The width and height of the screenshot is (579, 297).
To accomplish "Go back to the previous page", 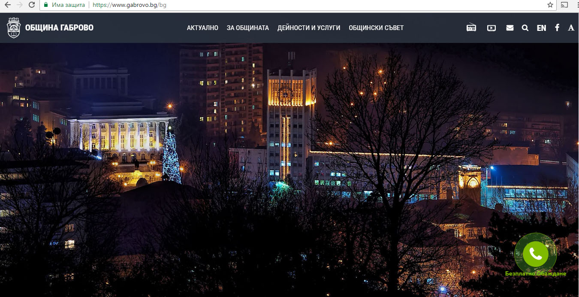I will pyautogui.click(x=7, y=5).
